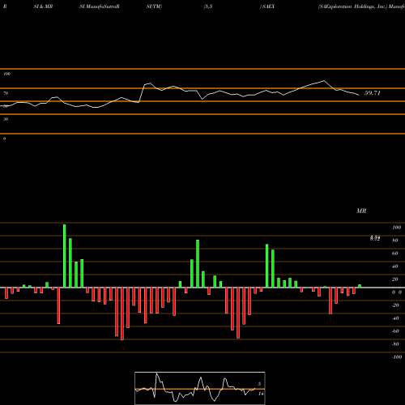Click the SAEX ticker text in header

269,6
